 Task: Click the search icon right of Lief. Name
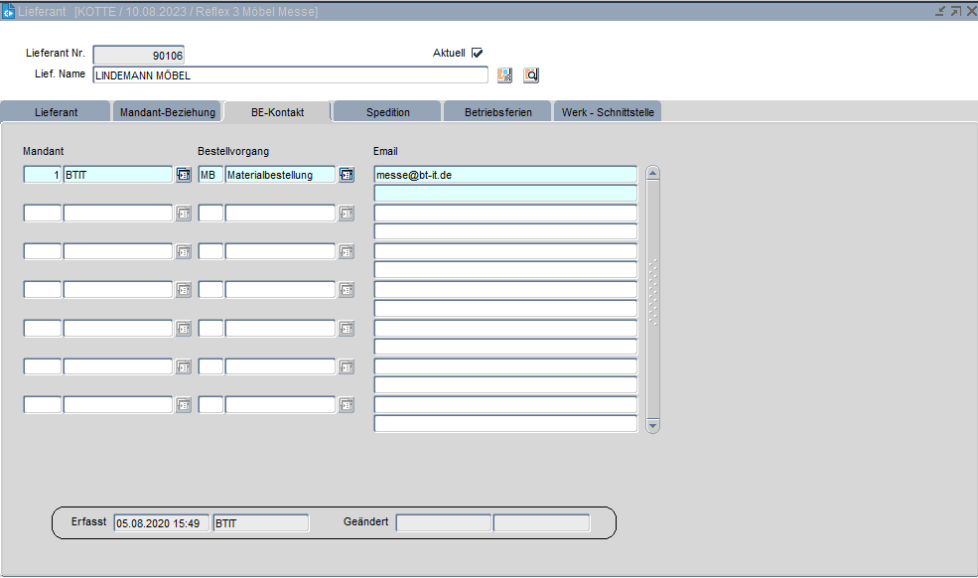pos(530,75)
